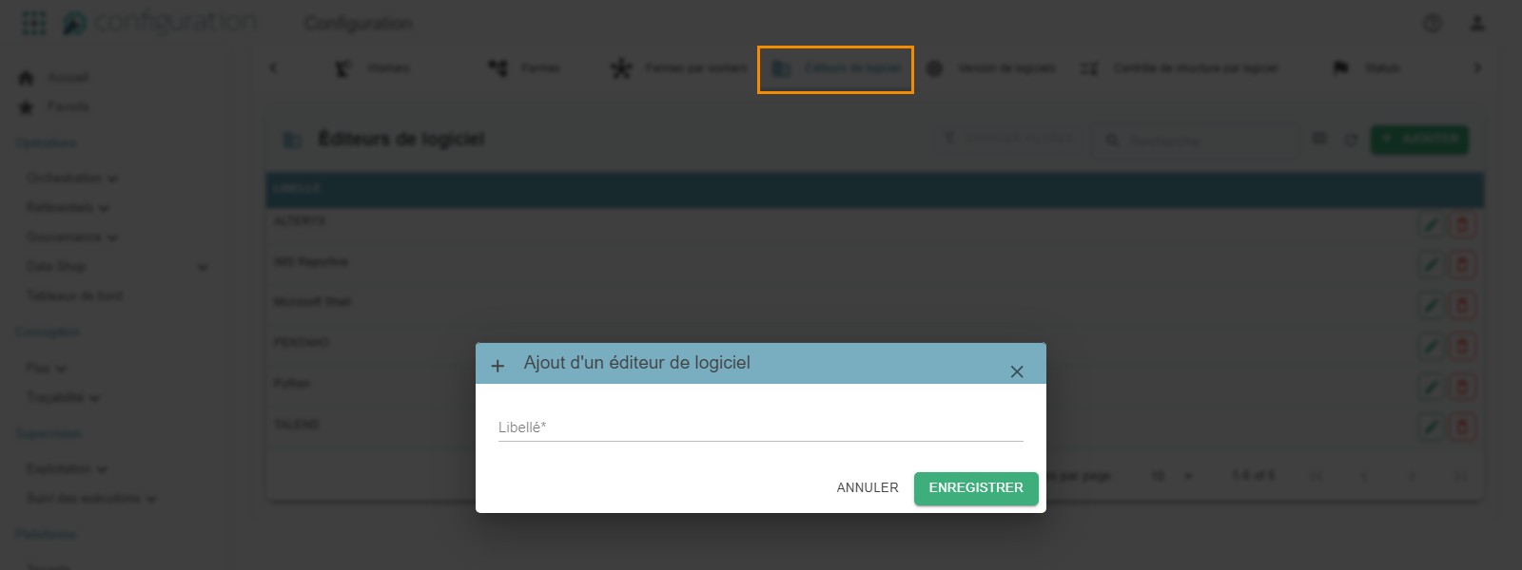Edit the Microsoft Shell row

pos(1431,305)
